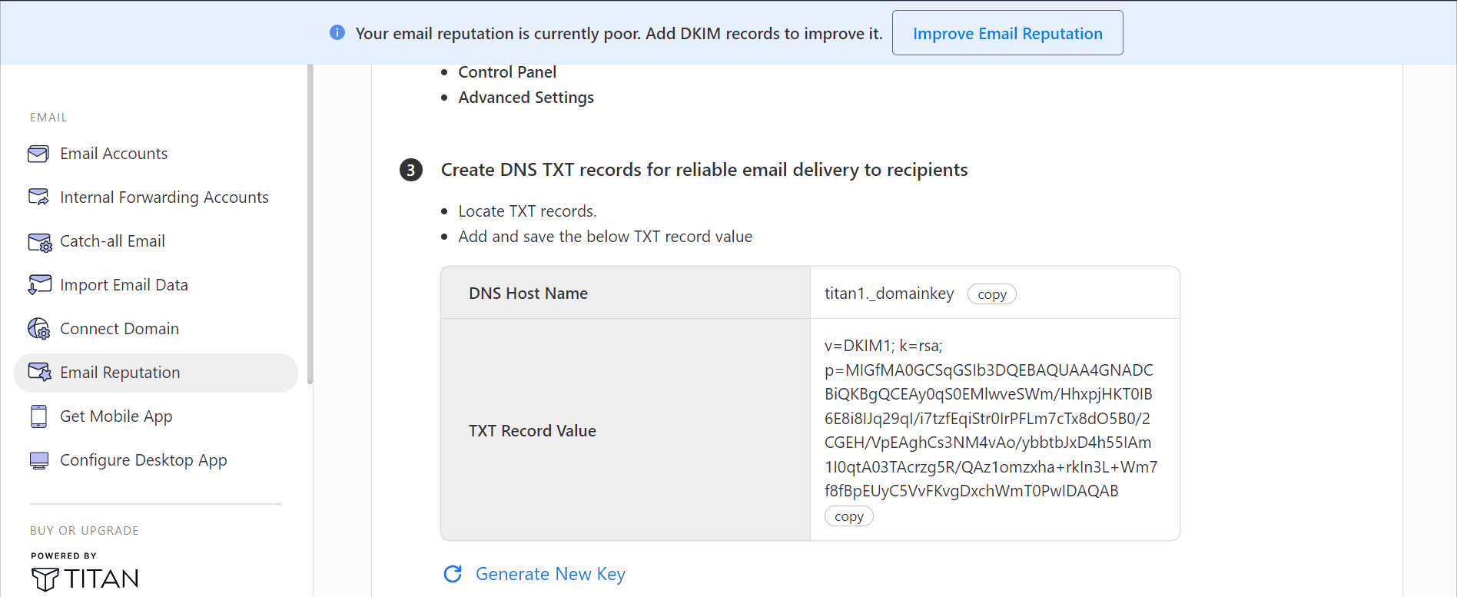Go to Catch-all Email
Screen dimensions: 1457x597
pos(156,241)
